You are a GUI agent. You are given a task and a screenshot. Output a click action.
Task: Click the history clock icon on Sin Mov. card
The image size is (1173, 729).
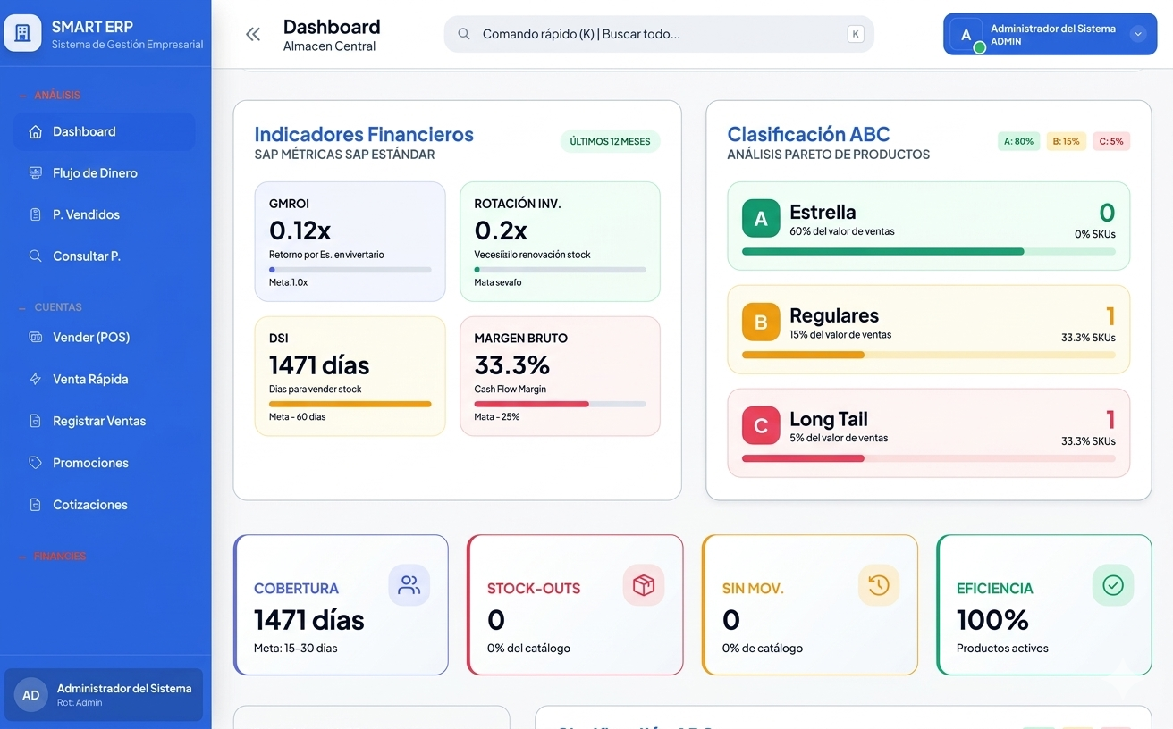879,585
